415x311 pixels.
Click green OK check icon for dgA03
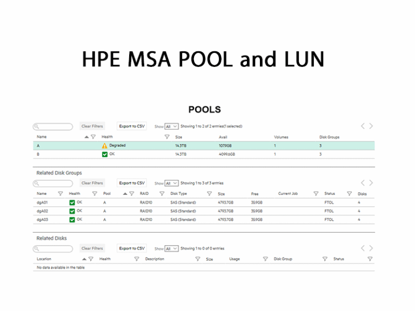(72, 220)
